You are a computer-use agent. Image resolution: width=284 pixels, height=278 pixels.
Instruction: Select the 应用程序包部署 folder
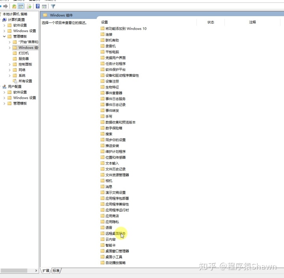click(117, 198)
